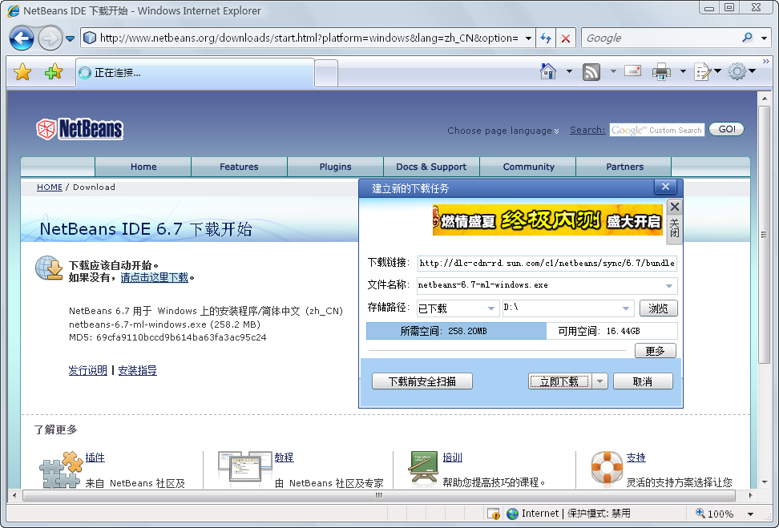Expand the D:\ storage path dropdown
Viewport: 779px width, 528px height.
point(626,308)
